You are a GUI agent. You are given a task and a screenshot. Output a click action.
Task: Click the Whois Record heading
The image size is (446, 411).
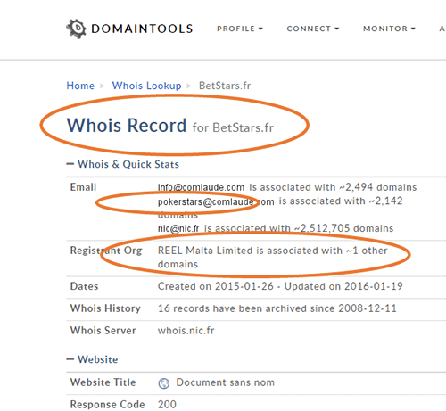pyautogui.click(x=127, y=125)
